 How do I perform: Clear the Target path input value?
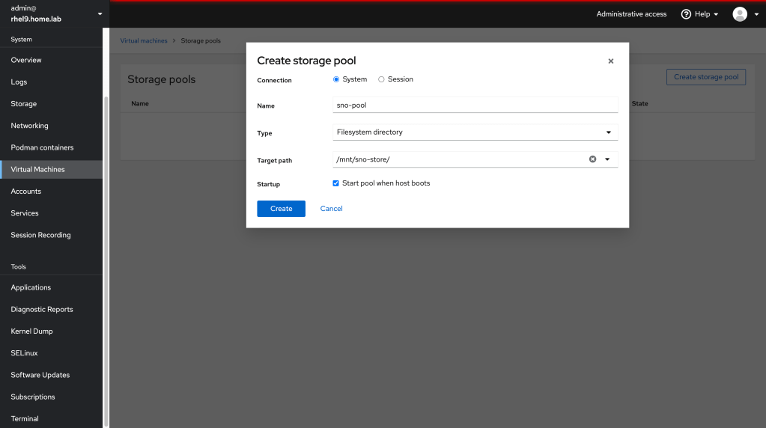pyautogui.click(x=592, y=159)
